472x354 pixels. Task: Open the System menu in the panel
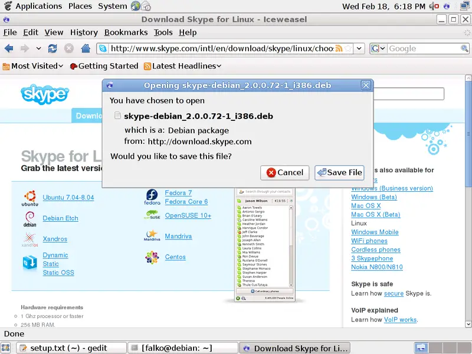(x=113, y=6)
